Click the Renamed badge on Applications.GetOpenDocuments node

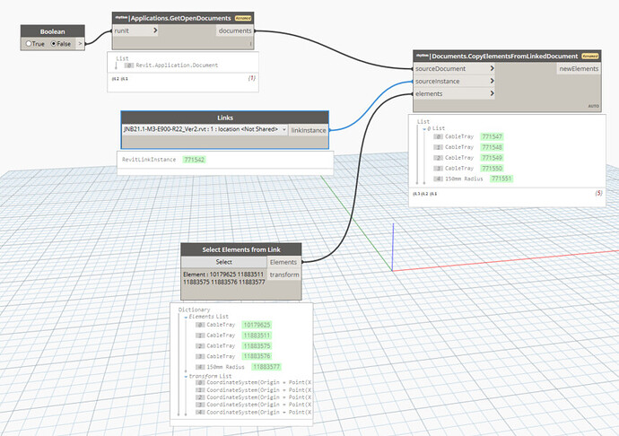pos(243,18)
